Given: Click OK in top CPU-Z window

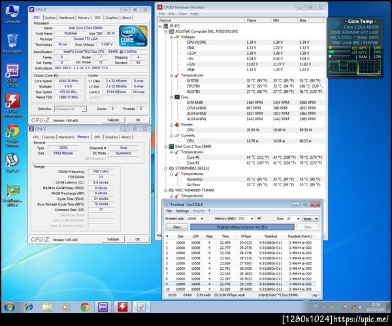Looking at the screenshot, I should (x=138, y=120).
